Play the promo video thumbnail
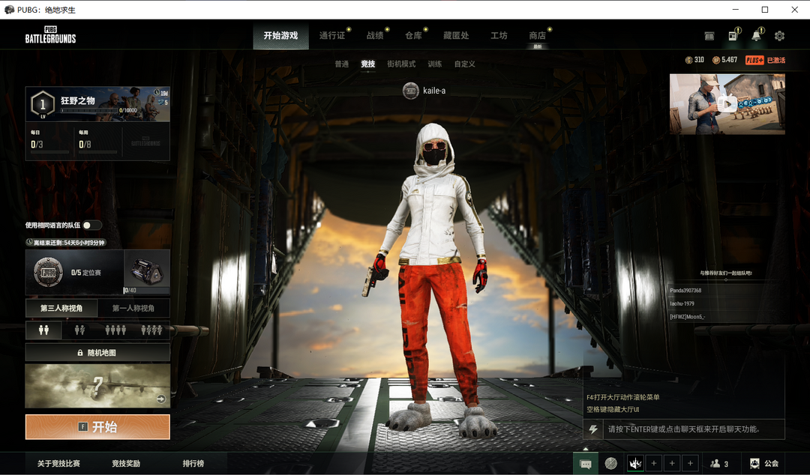810x475 pixels. tap(727, 104)
